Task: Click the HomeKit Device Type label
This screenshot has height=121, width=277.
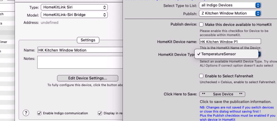Action: coord(176,55)
